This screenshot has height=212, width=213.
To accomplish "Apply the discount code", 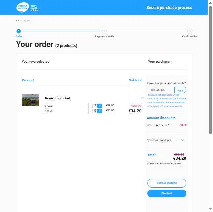I will [180, 90].
